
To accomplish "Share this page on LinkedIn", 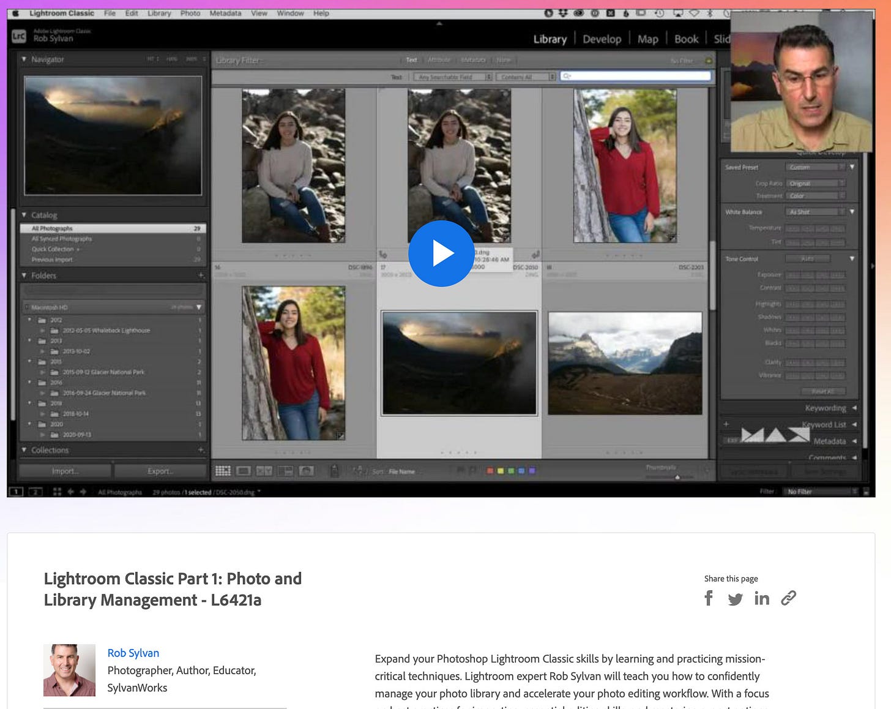I will click(x=762, y=598).
